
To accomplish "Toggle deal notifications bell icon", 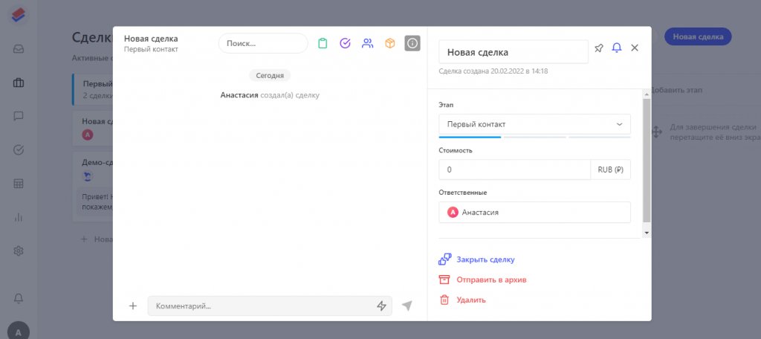I will [x=616, y=48].
